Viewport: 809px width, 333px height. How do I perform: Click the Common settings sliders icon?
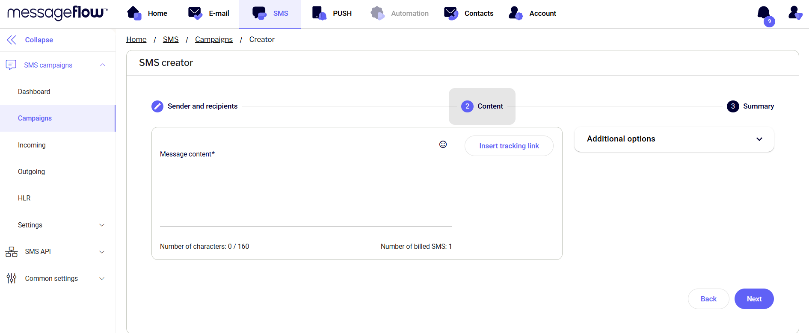12,278
